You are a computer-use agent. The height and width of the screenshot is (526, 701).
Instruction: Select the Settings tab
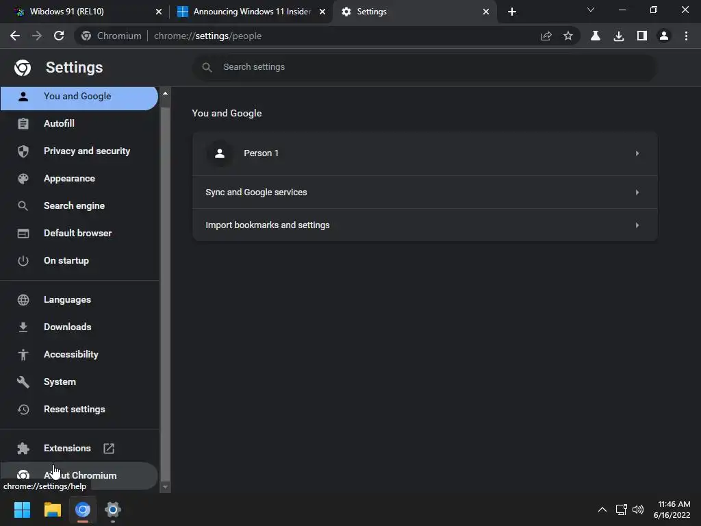tap(414, 12)
